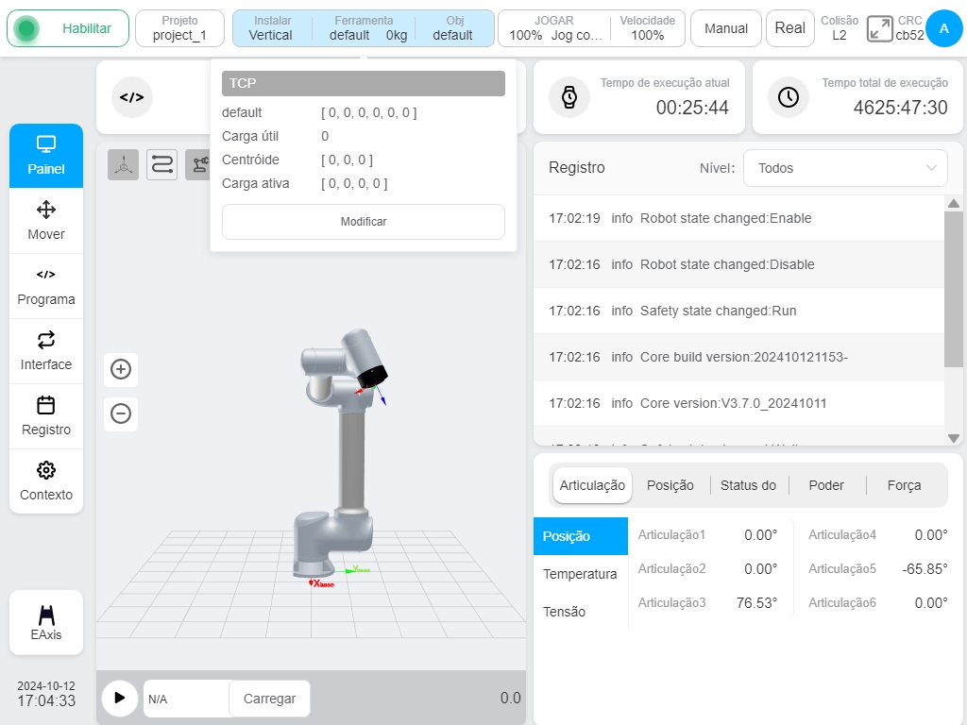
Task: Open the JOGAR Velocidade speed selector
Action: click(591, 28)
